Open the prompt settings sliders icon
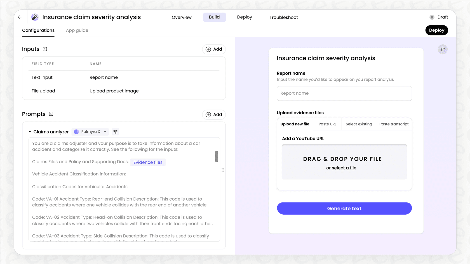 tap(115, 132)
